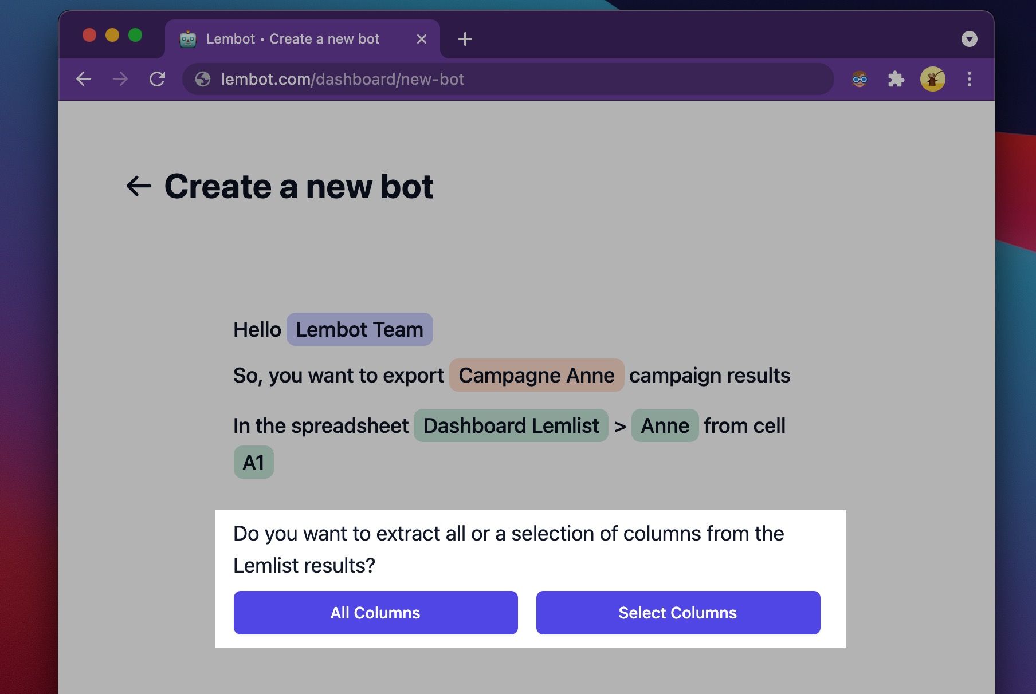Edit the Campagne Anne campaign tag

click(x=536, y=375)
